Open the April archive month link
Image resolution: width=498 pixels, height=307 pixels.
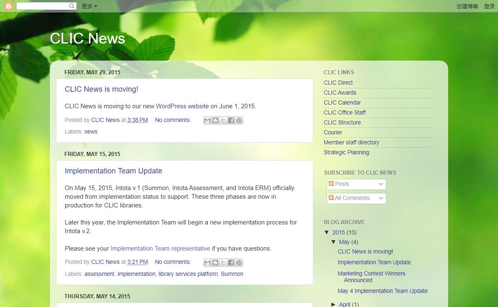click(x=345, y=304)
